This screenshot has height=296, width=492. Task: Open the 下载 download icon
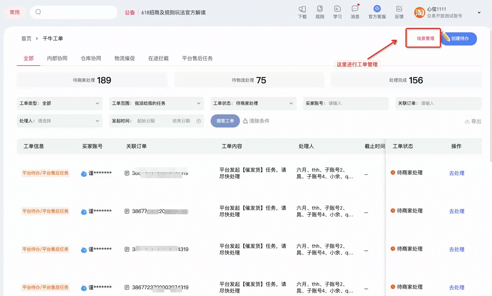pyautogui.click(x=302, y=9)
